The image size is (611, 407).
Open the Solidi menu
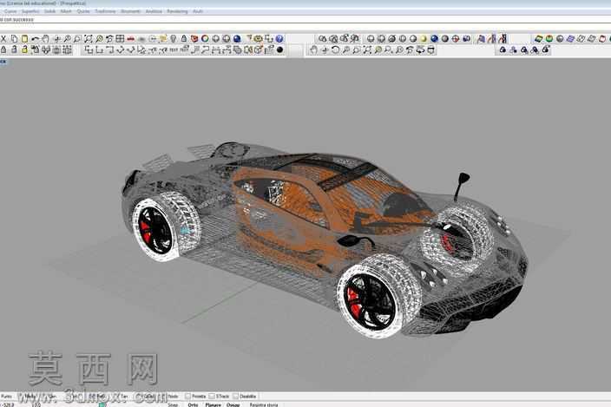(x=49, y=11)
